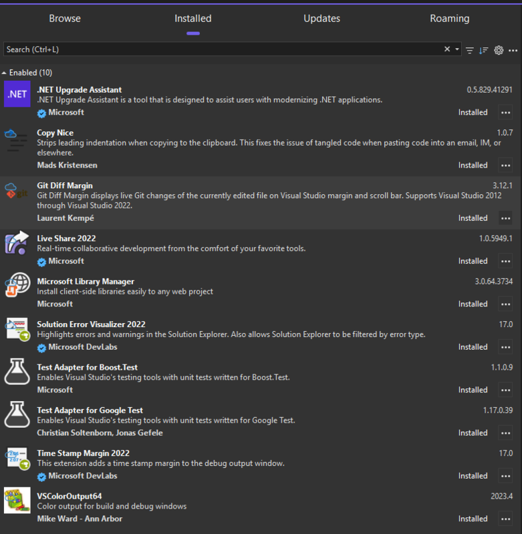Select the Installed tab
The image size is (522, 534).
point(193,19)
